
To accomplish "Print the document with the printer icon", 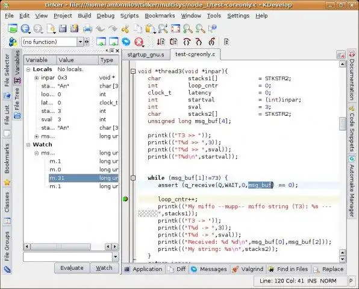I will pyautogui.click(x=87, y=29).
